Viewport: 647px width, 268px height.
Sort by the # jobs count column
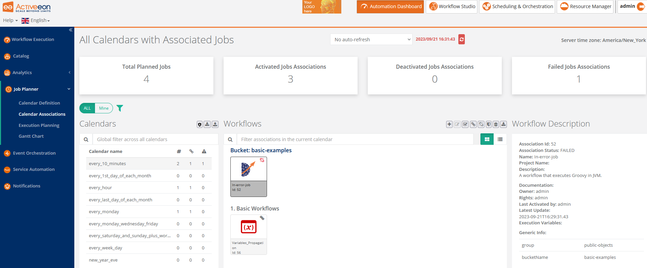[x=179, y=152]
